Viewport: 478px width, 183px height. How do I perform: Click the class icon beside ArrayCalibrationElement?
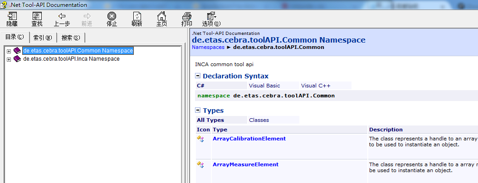(200, 139)
